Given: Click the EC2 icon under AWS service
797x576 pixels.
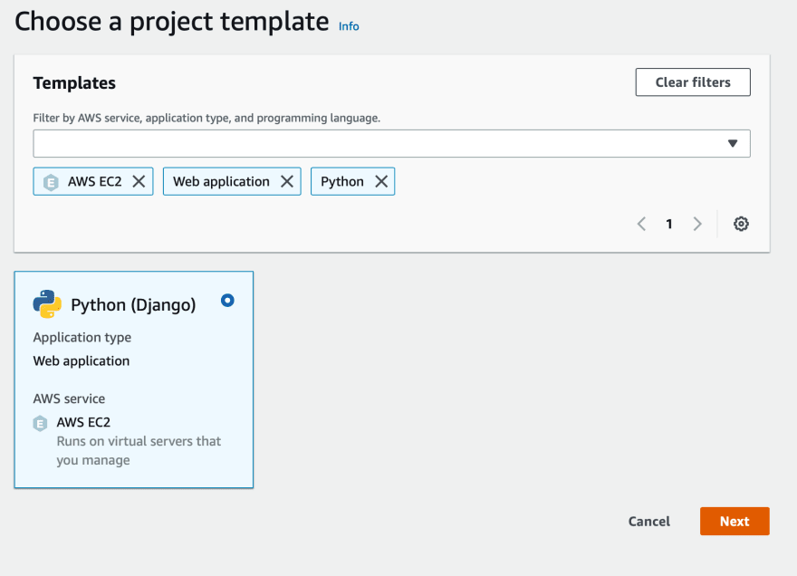Looking at the screenshot, I should 40,423.
